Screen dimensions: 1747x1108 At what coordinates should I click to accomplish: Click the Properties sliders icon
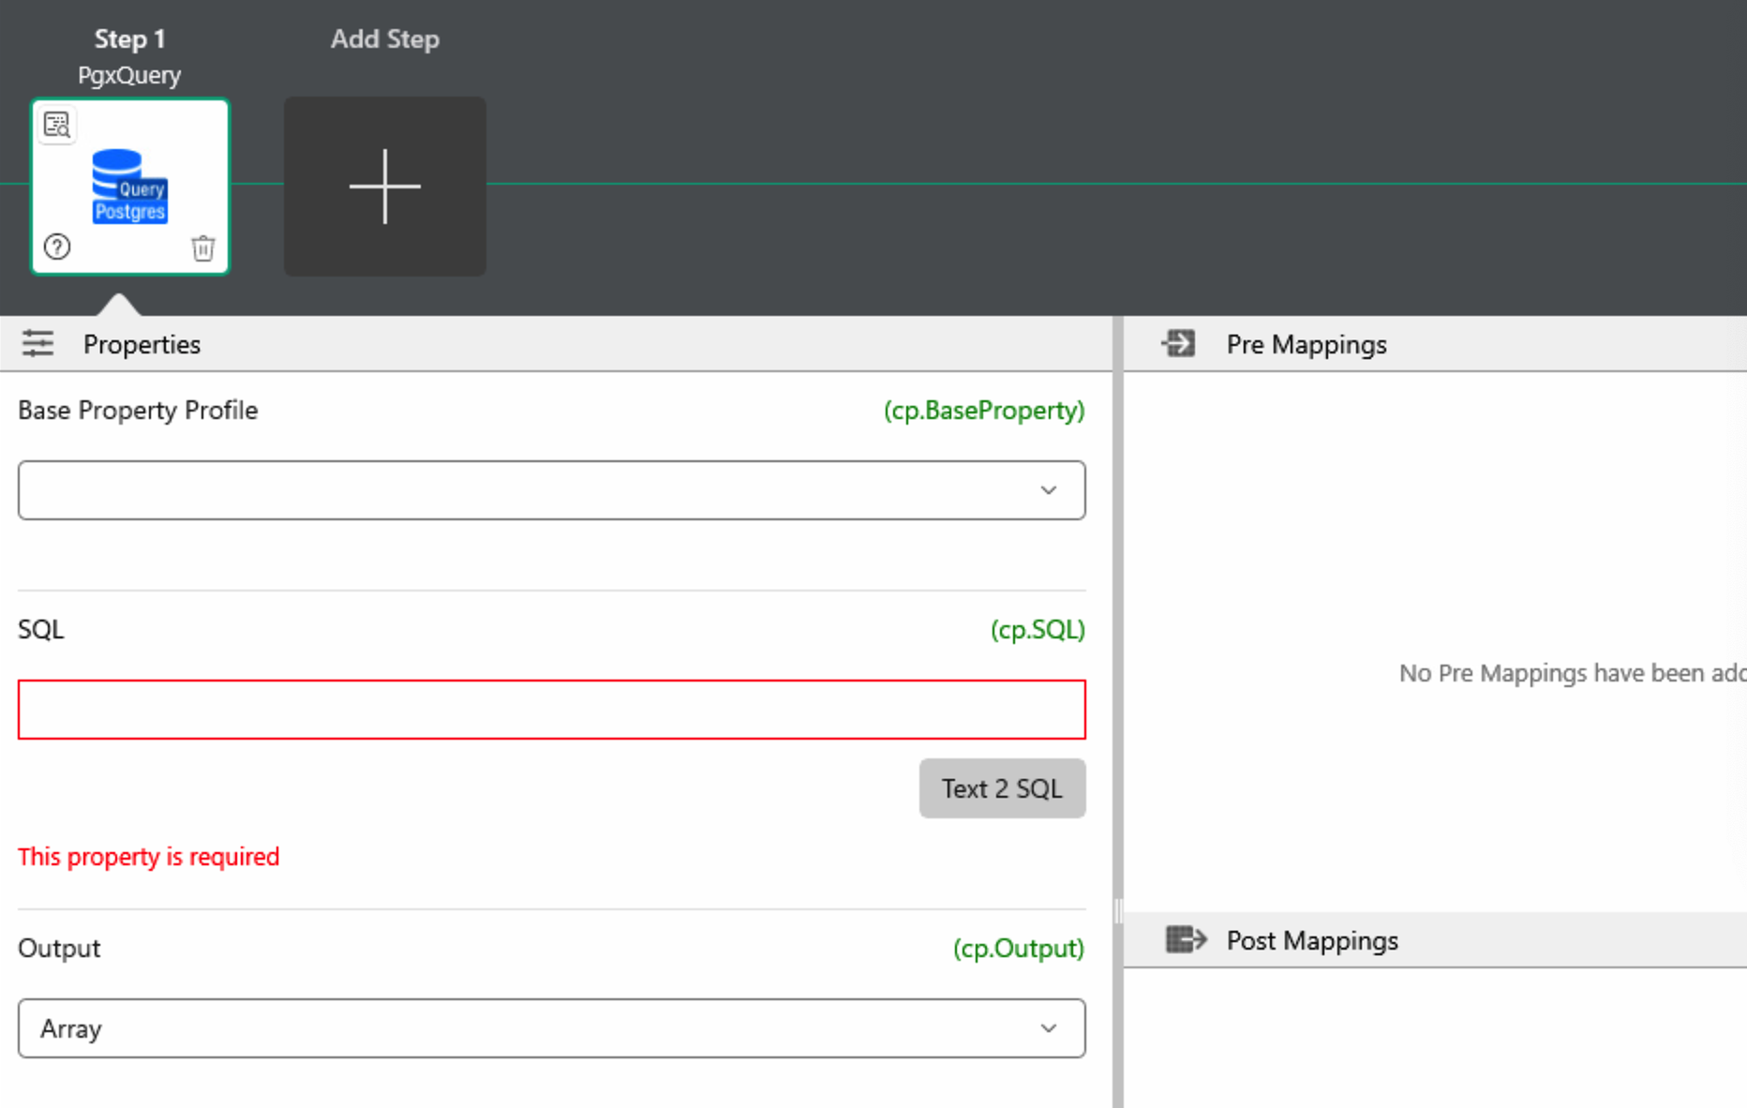[38, 344]
